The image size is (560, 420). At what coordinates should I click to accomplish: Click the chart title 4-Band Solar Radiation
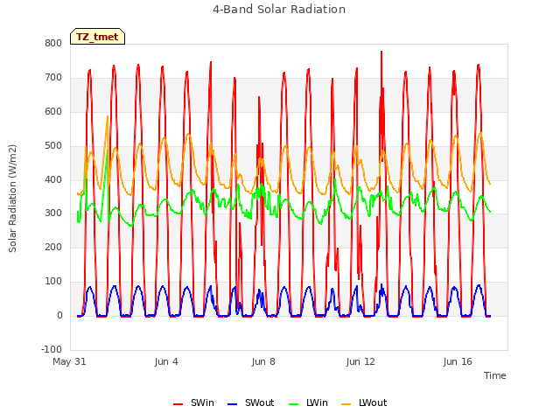click(279, 10)
